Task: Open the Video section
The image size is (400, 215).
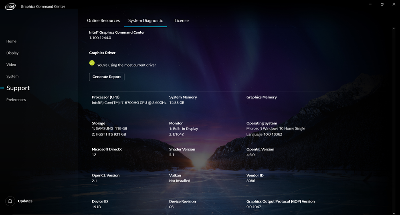Action: coord(11,65)
